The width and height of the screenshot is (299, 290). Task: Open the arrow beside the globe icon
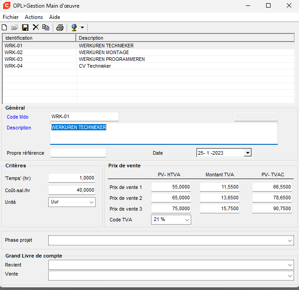tap(82, 28)
